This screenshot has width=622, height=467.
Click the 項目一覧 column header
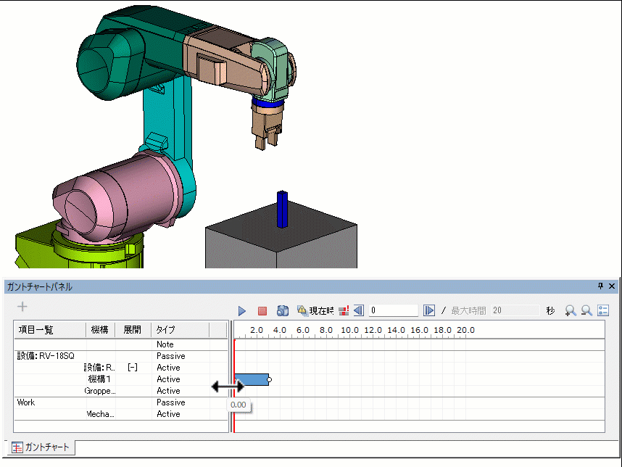click(x=36, y=329)
